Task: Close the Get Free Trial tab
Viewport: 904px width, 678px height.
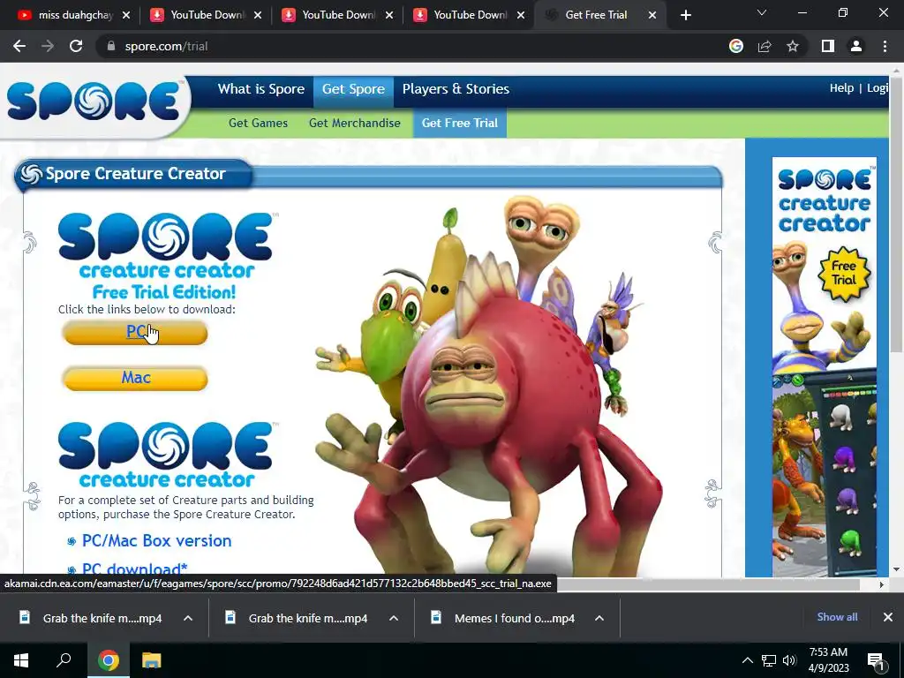Action: [x=652, y=15]
